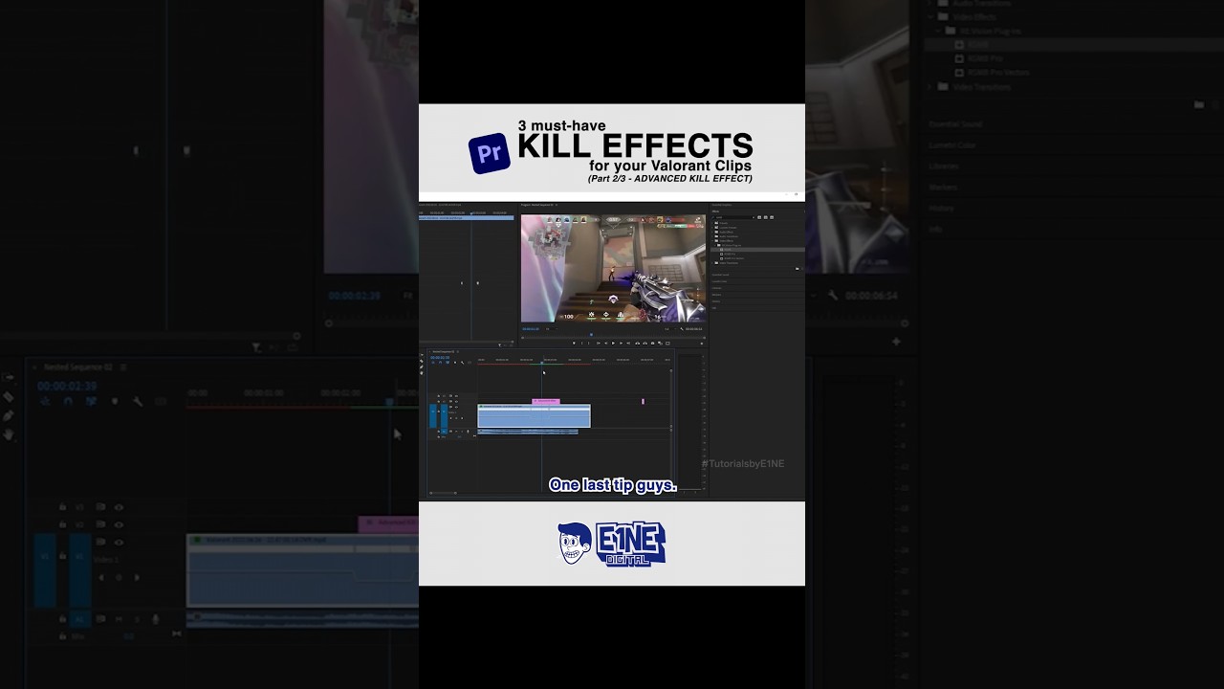Open the History panel

pyautogui.click(x=715, y=301)
